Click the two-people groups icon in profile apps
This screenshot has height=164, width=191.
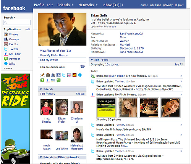click(53, 75)
